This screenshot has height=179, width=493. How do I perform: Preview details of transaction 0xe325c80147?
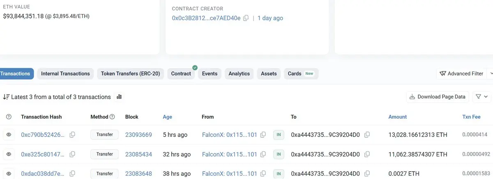click(9, 154)
